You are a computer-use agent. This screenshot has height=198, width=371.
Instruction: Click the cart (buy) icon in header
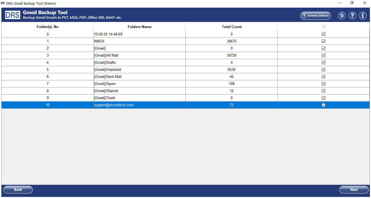[x=342, y=16]
